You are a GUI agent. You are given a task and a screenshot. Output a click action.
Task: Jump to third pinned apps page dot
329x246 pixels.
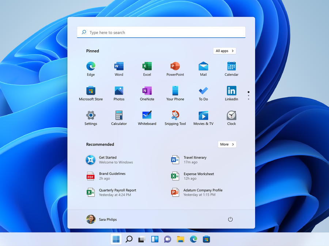(249, 99)
